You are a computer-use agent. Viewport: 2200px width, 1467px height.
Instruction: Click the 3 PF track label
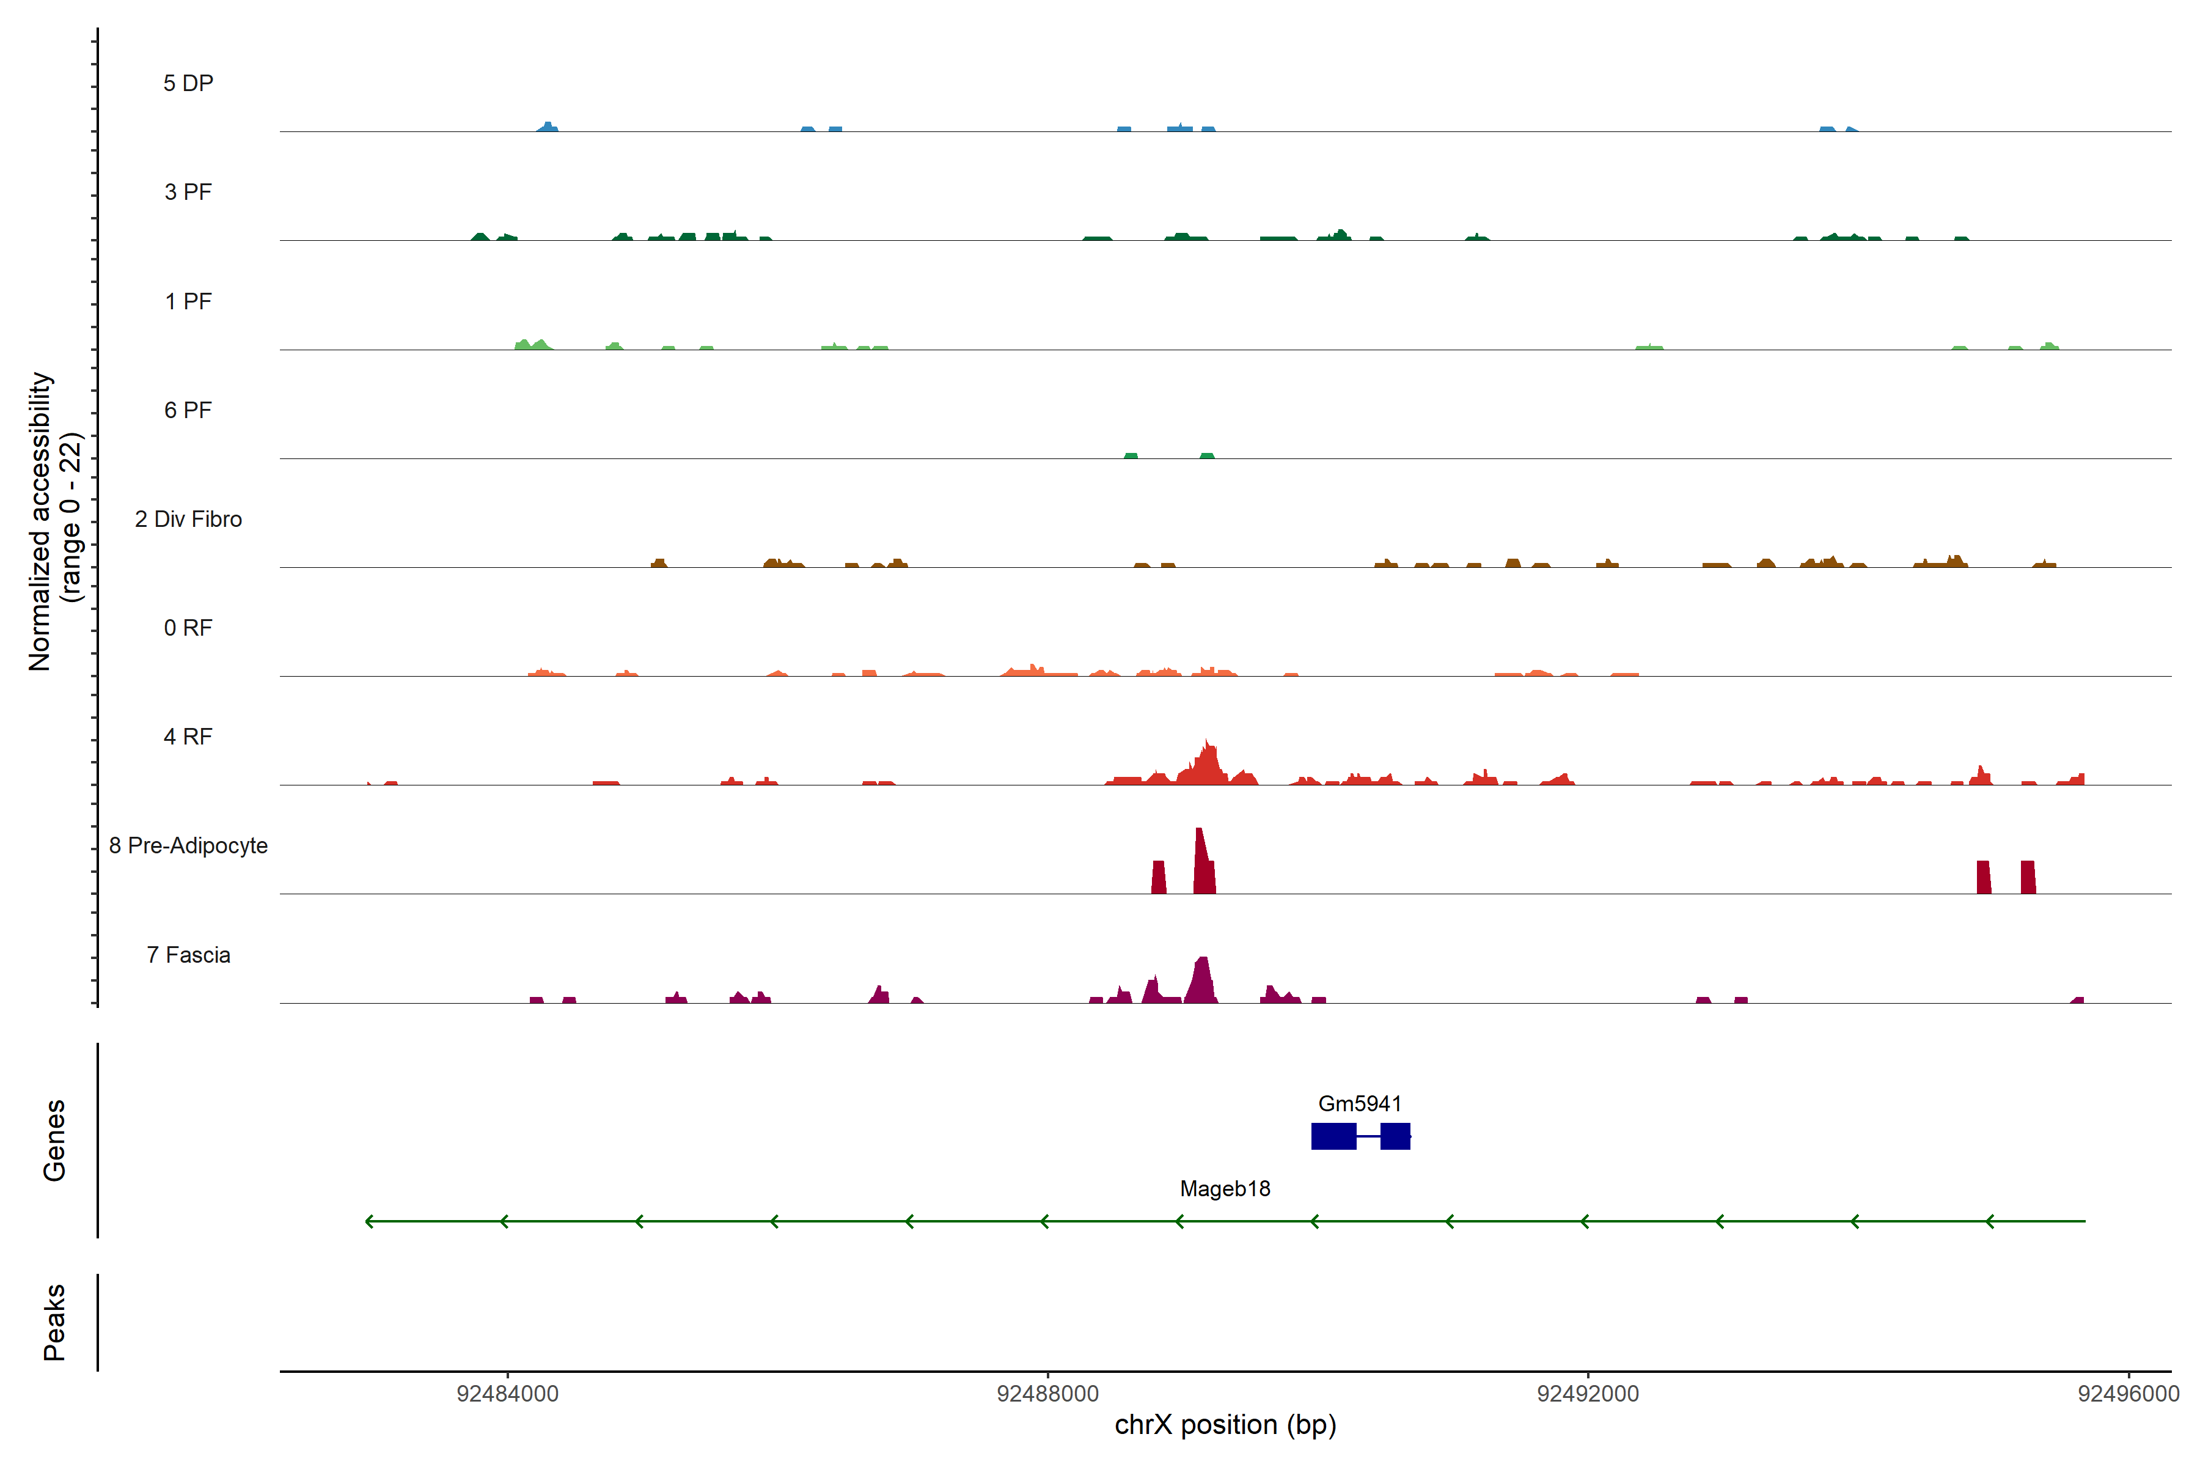point(188,193)
